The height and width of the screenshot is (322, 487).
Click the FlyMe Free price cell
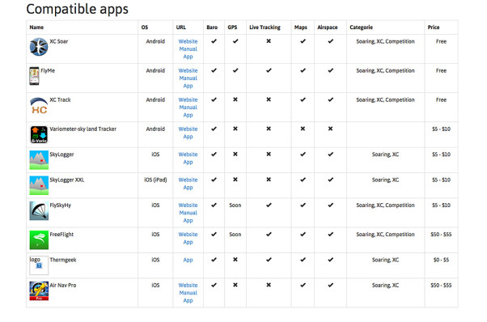(441, 70)
